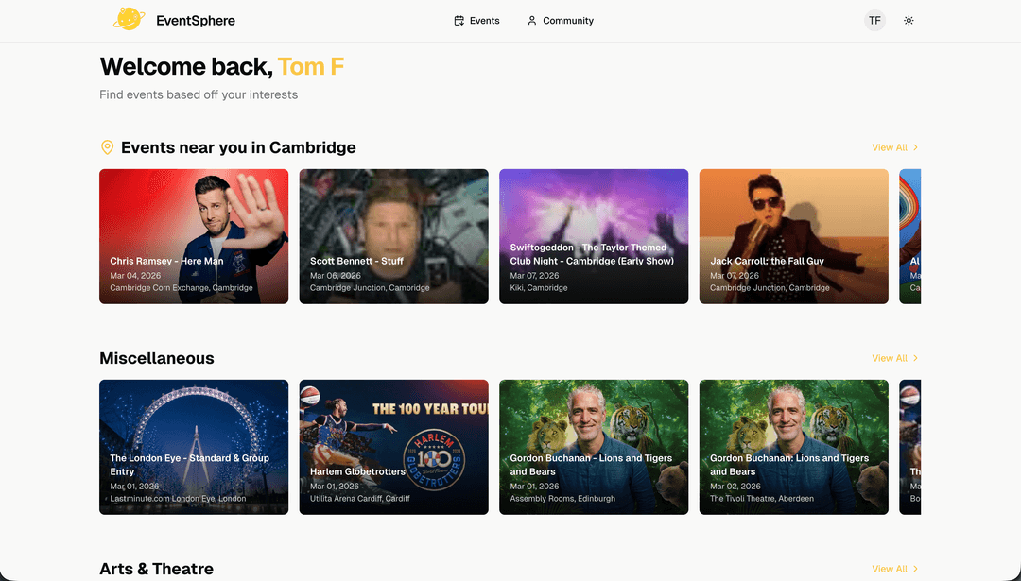Click the person icon next to Community

click(x=530, y=20)
